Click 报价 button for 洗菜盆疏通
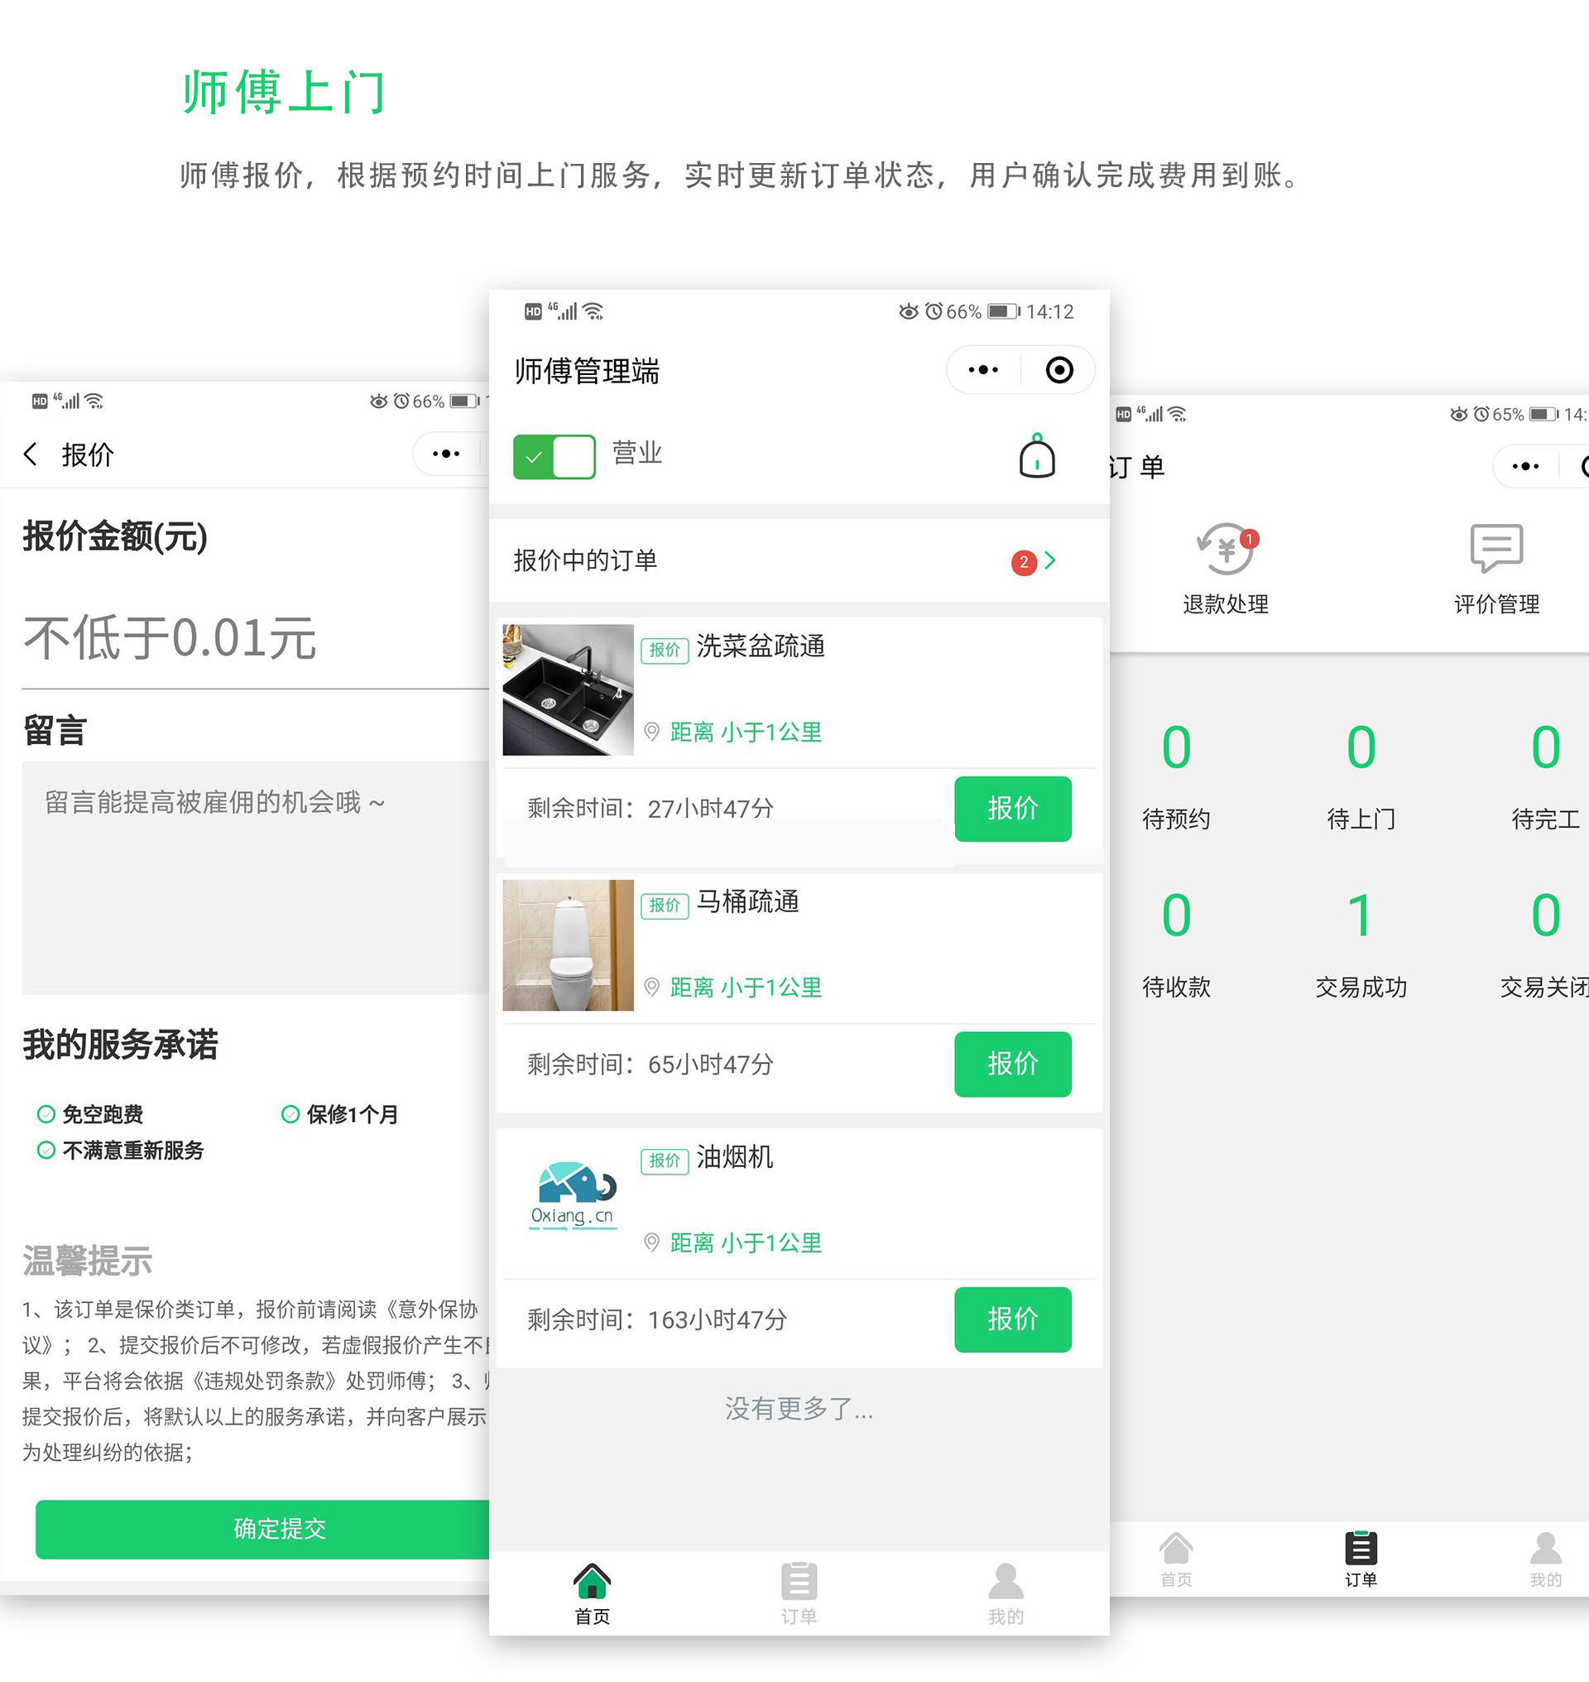This screenshot has height=1682, width=1589. coord(1012,809)
